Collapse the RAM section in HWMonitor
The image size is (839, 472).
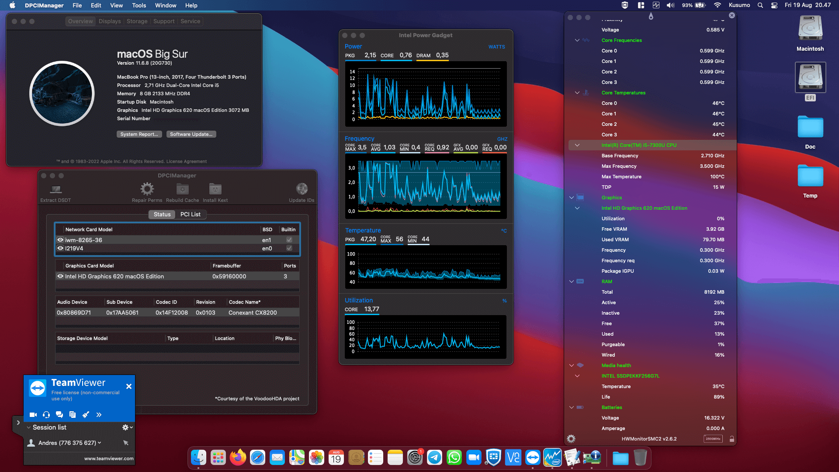(x=571, y=281)
